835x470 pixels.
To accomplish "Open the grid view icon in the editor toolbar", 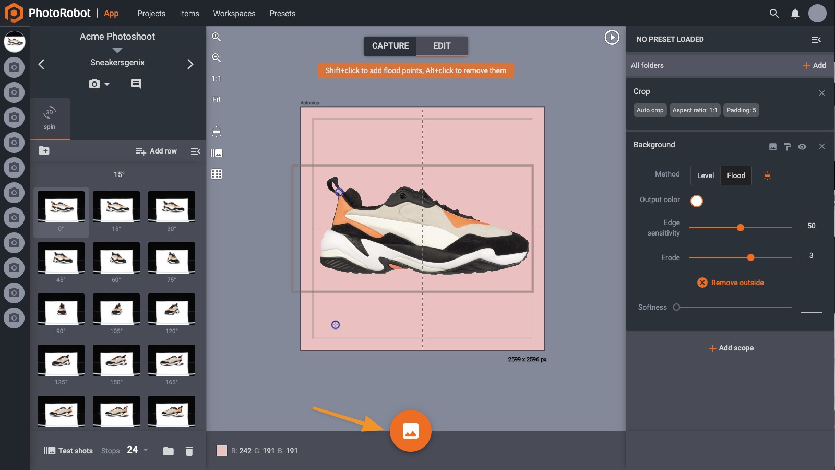I will click(217, 174).
